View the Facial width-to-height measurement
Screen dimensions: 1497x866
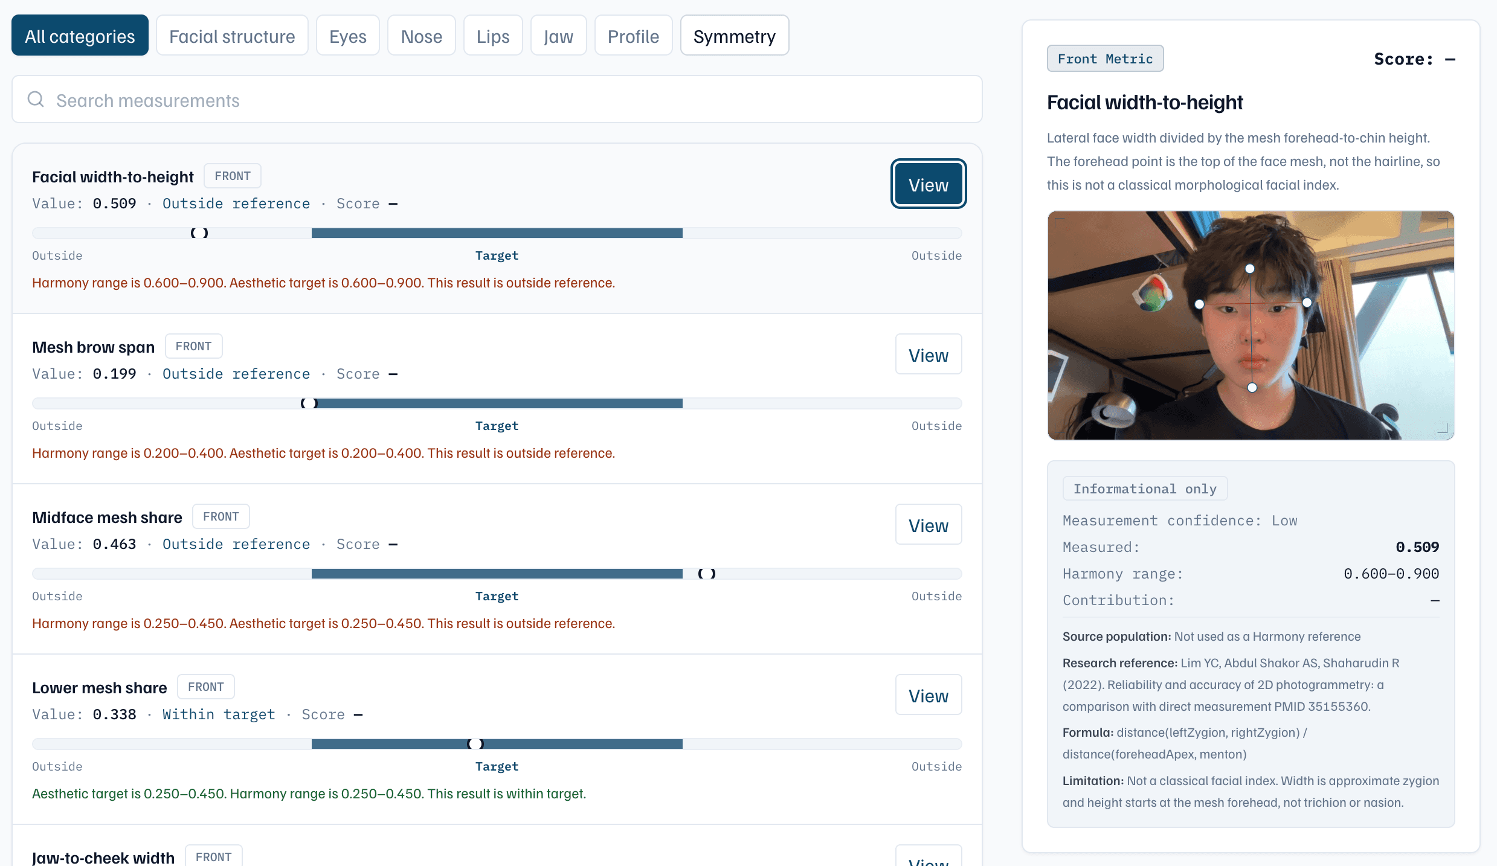(929, 184)
